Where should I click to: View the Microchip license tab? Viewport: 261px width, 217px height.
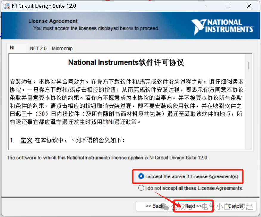62,49
